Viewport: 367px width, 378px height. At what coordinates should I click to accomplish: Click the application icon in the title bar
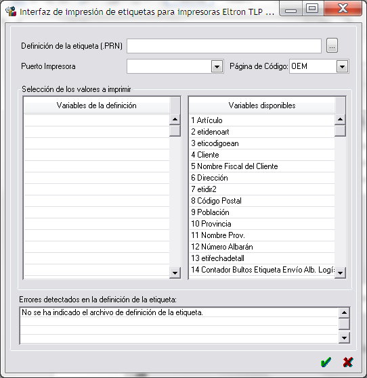click(11, 11)
